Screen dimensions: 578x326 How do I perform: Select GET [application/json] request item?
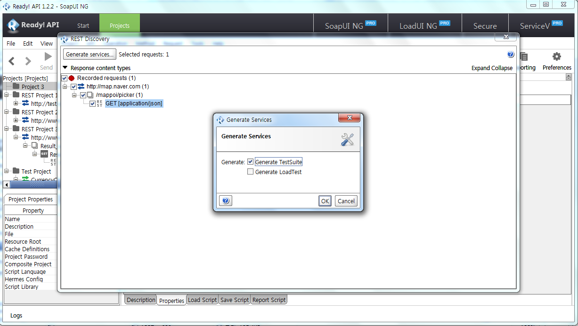pos(134,103)
